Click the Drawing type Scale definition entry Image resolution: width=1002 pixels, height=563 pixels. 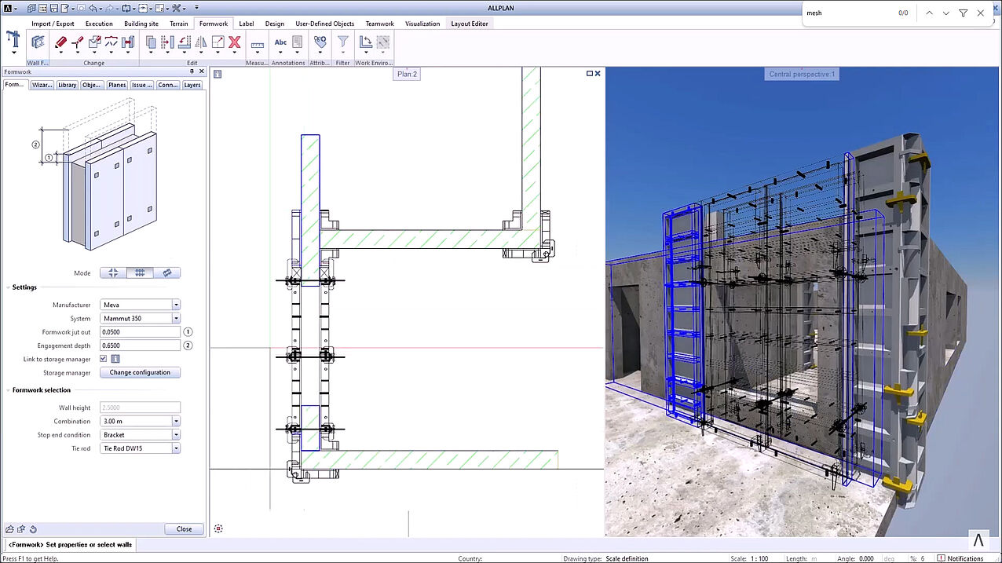click(605, 558)
